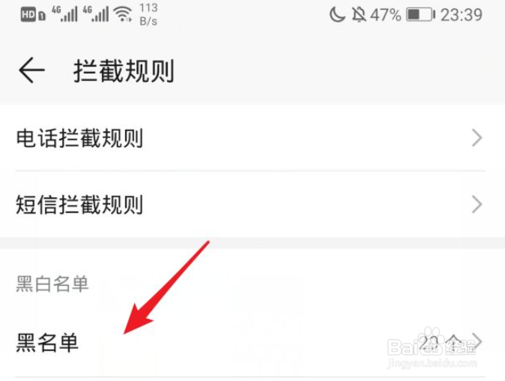505x381 pixels.
Task: Tap the muted bell icon
Action: click(x=358, y=15)
